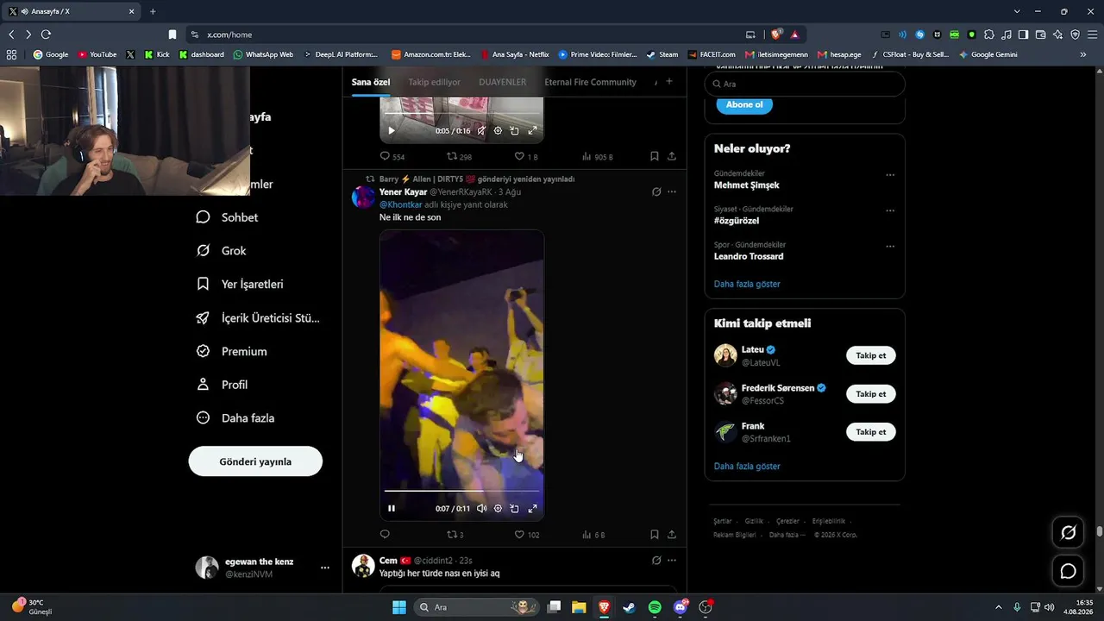Show more trends under Neler oluyor
Screen dimensions: 1104x621
pos(747,284)
